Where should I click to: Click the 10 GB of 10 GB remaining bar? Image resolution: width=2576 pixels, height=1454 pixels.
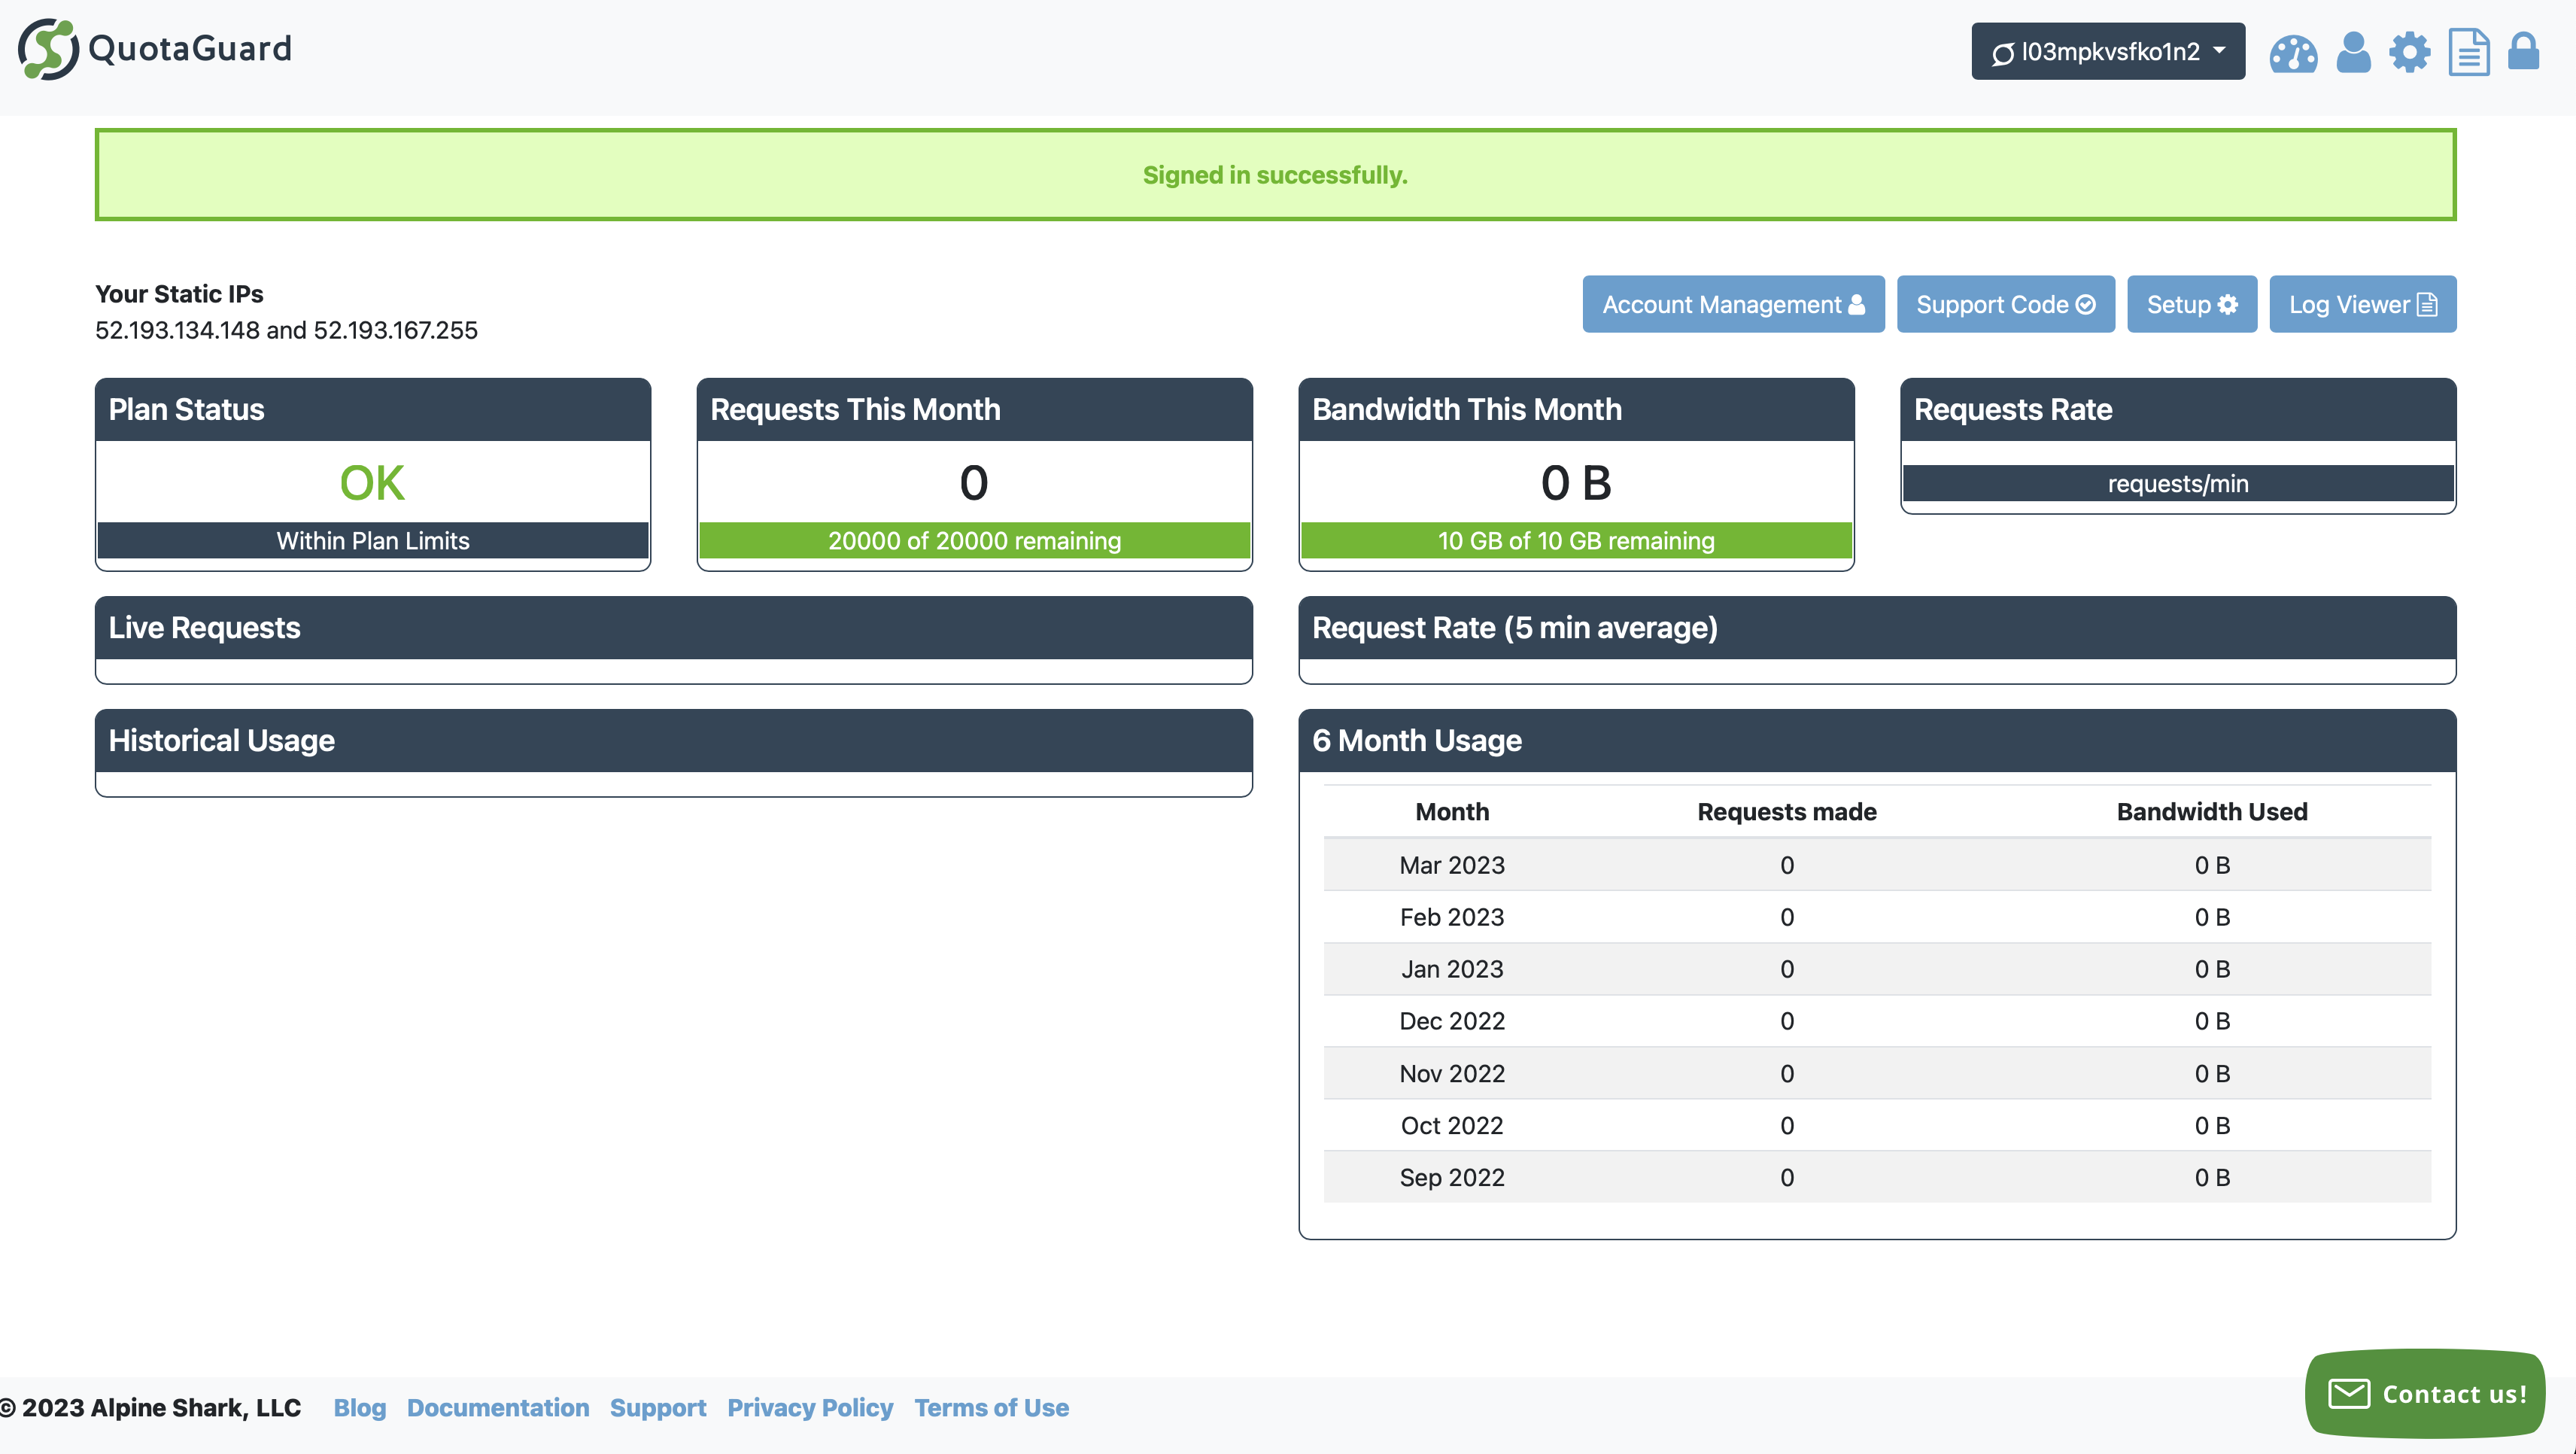pyautogui.click(x=1576, y=540)
